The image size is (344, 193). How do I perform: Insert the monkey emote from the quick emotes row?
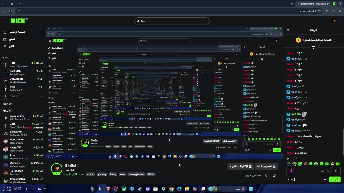(x=333, y=164)
